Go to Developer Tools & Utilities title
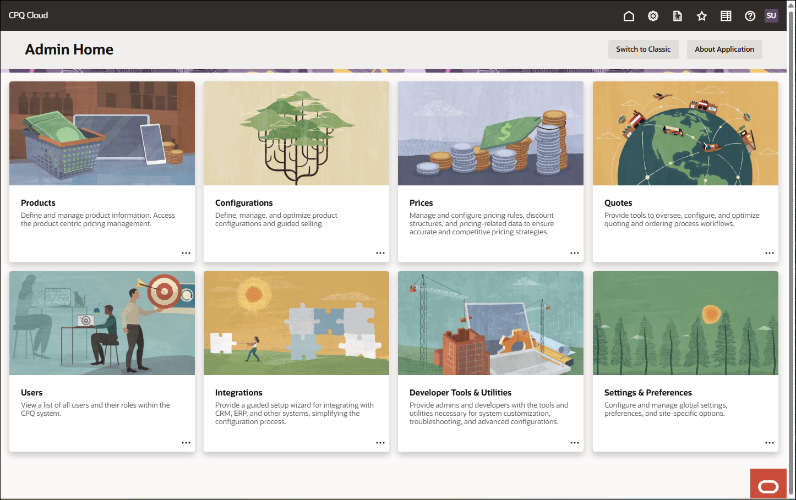This screenshot has width=796, height=500. click(x=460, y=393)
